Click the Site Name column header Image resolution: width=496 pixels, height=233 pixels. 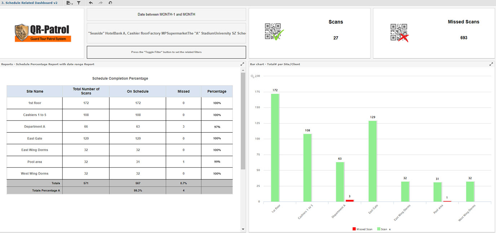pos(35,91)
